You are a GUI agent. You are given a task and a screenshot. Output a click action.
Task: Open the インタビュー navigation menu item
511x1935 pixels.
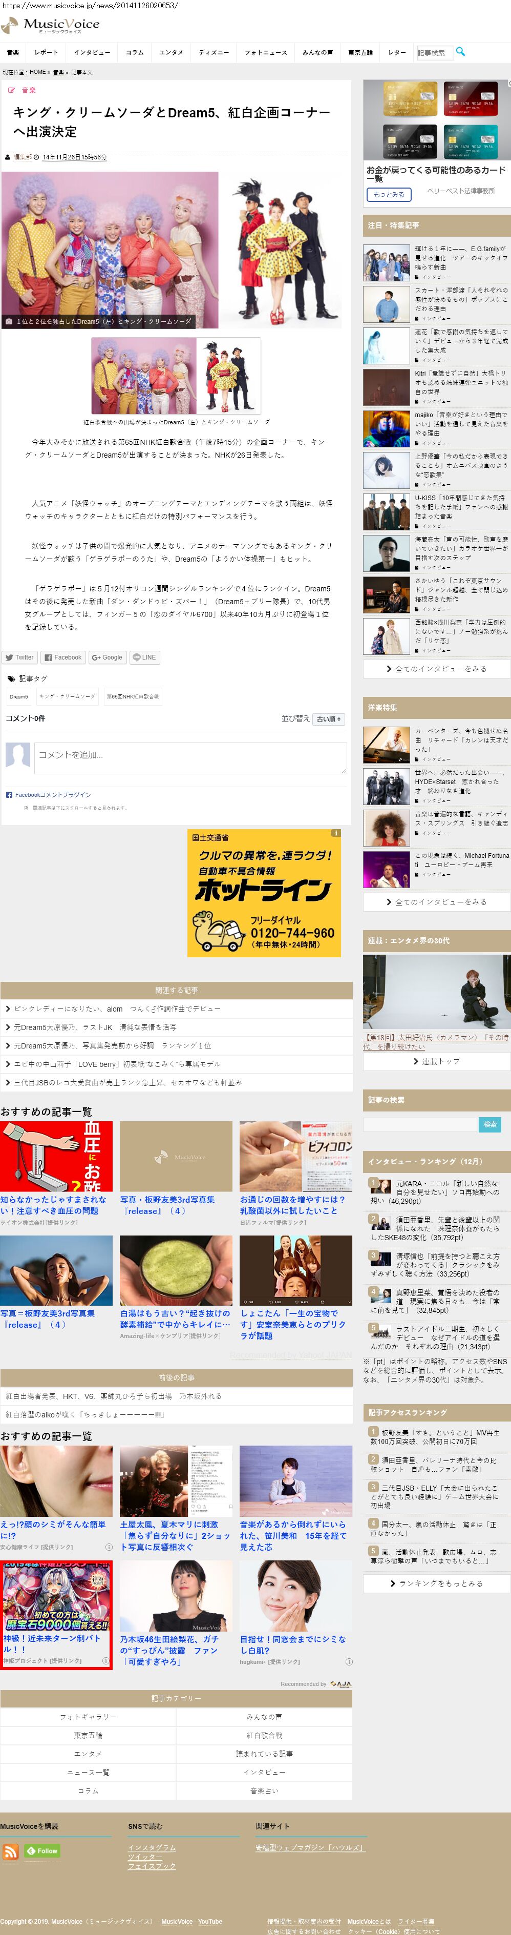pyautogui.click(x=92, y=53)
